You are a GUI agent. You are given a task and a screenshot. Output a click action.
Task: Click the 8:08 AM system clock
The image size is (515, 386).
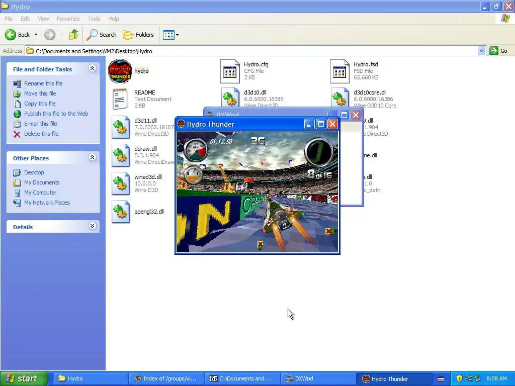click(496, 378)
